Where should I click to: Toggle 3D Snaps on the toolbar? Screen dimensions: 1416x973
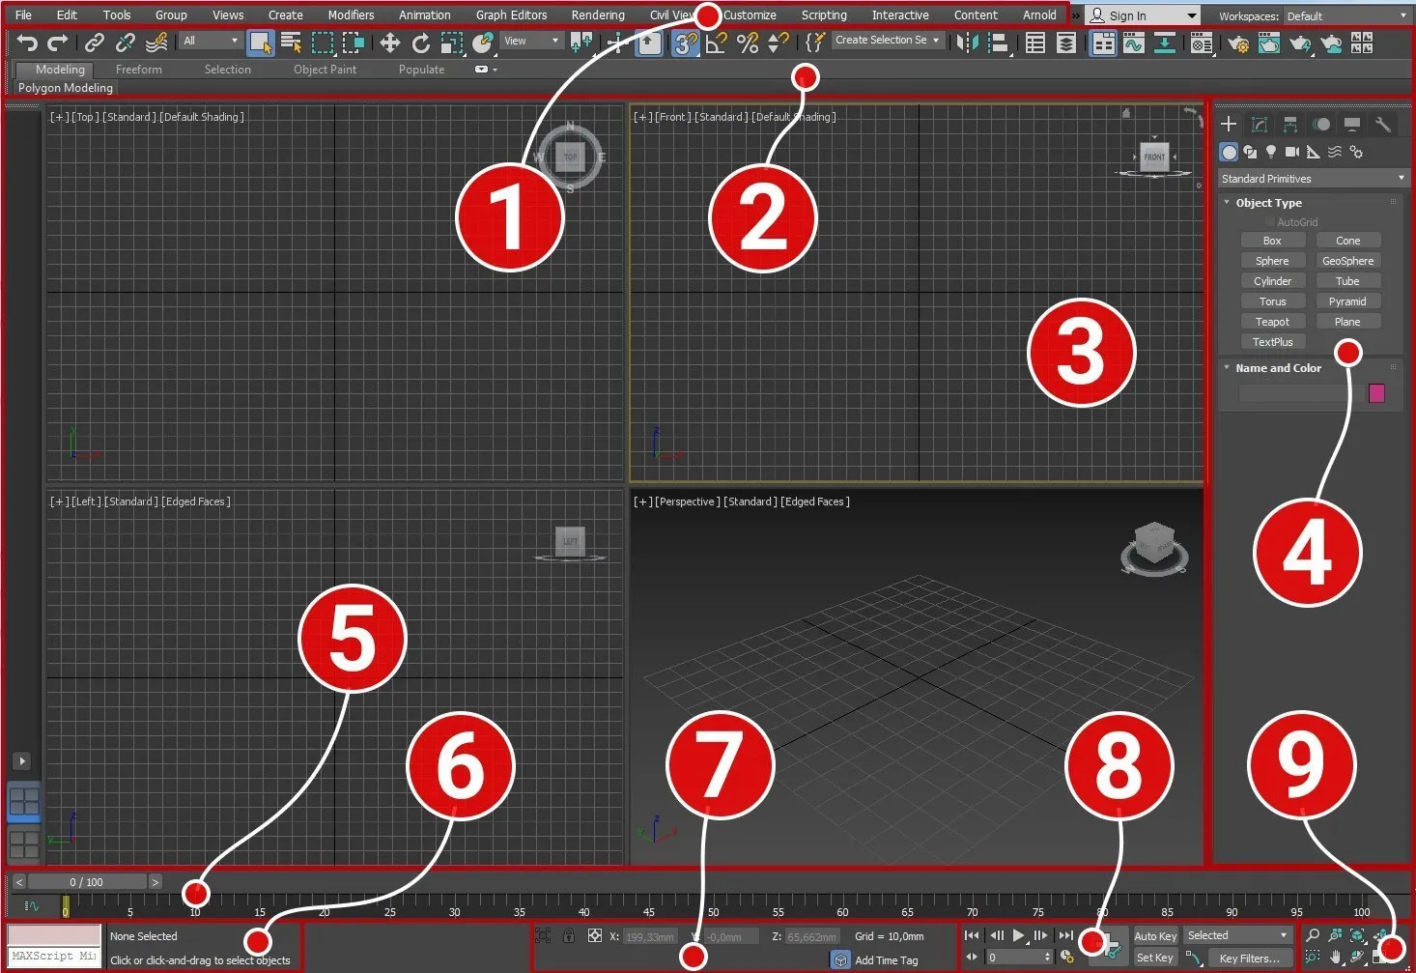pos(684,43)
